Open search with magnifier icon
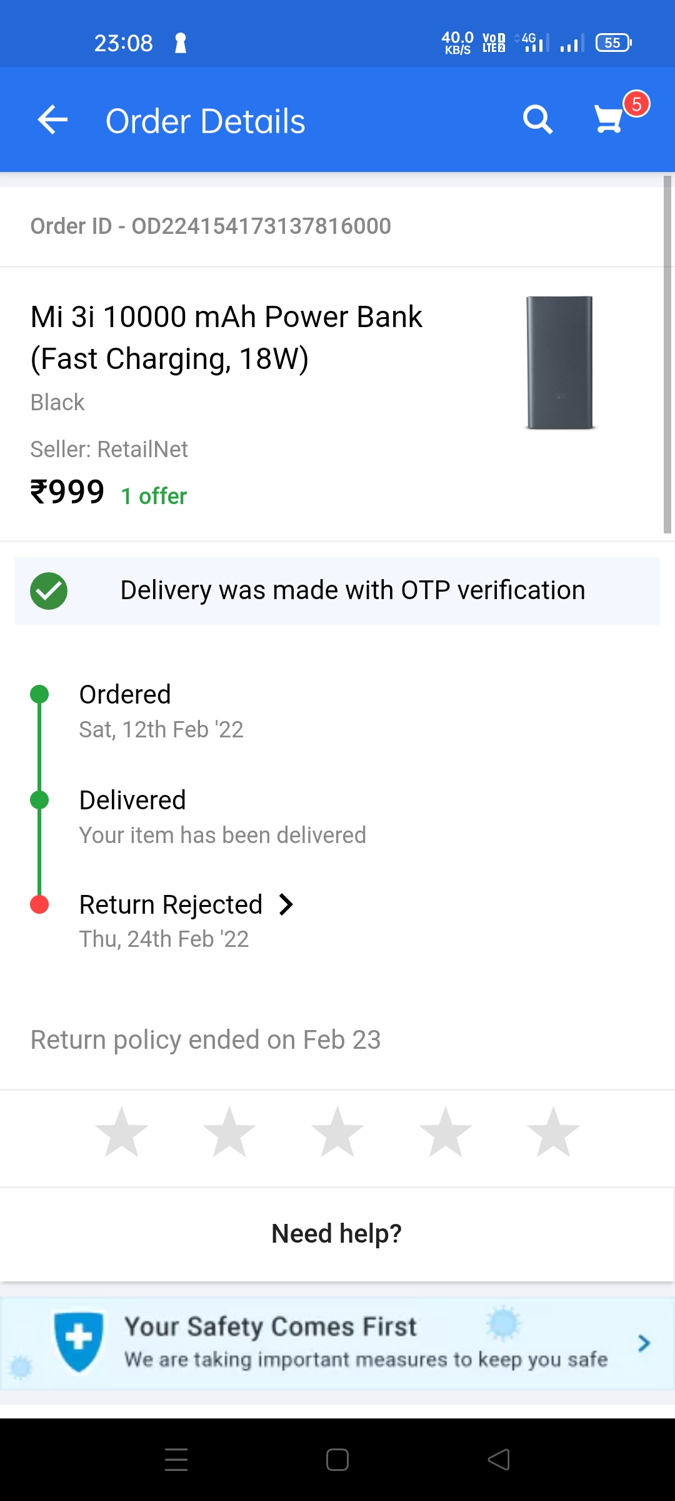 [537, 119]
